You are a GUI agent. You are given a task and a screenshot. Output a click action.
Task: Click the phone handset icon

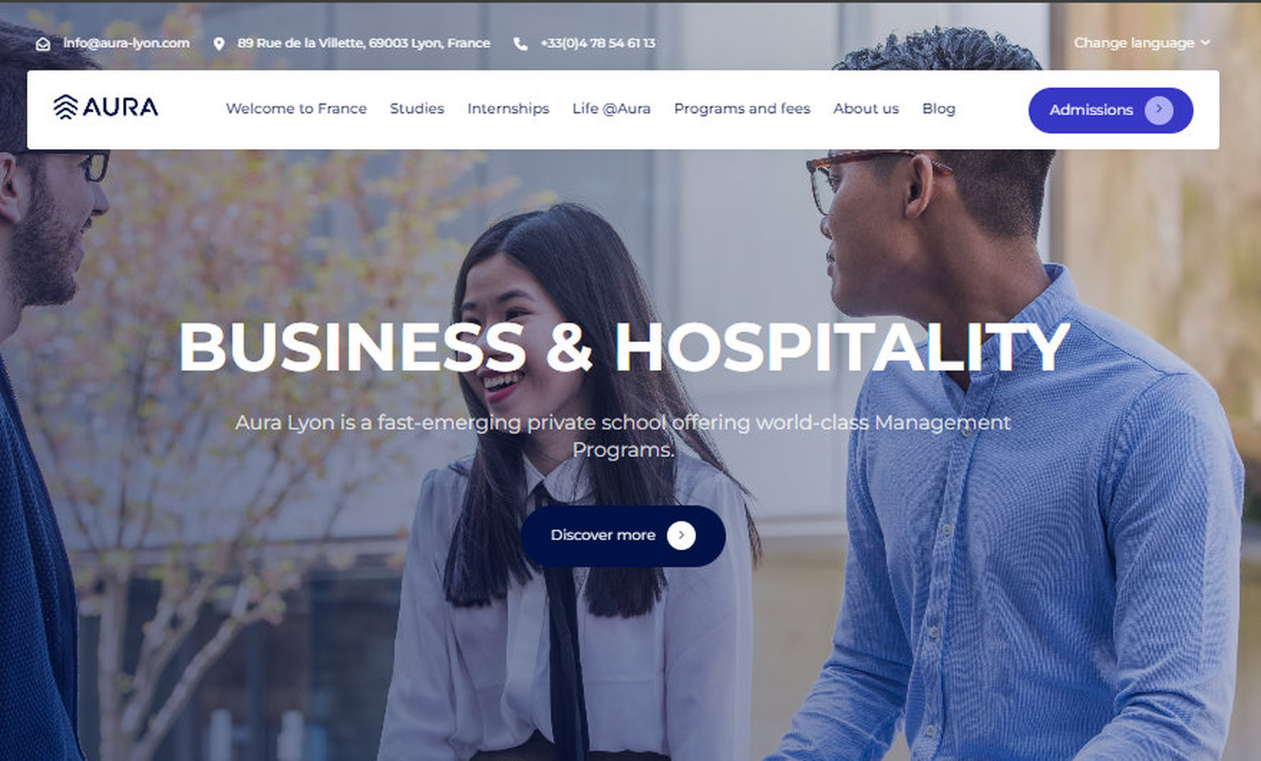click(x=520, y=44)
